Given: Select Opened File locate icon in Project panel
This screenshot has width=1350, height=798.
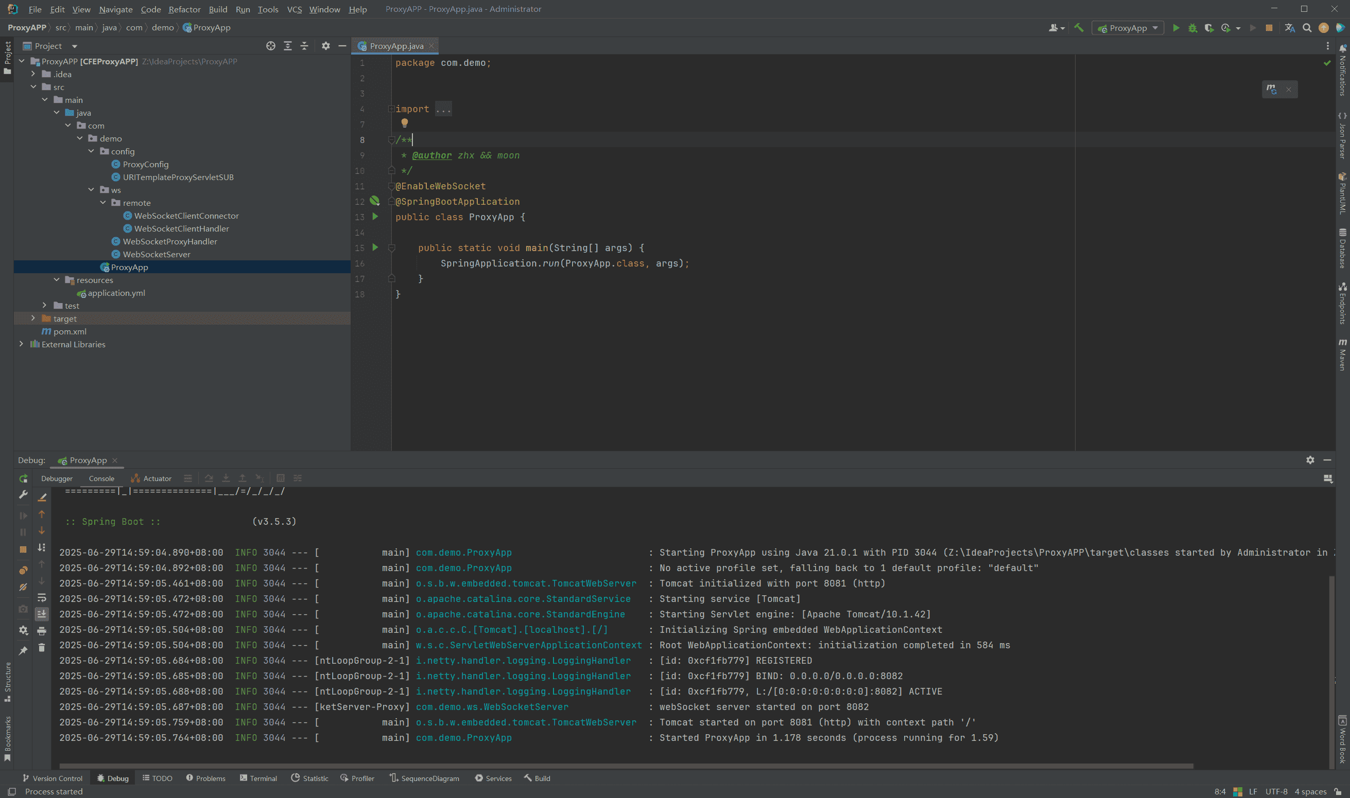Looking at the screenshot, I should (271, 46).
